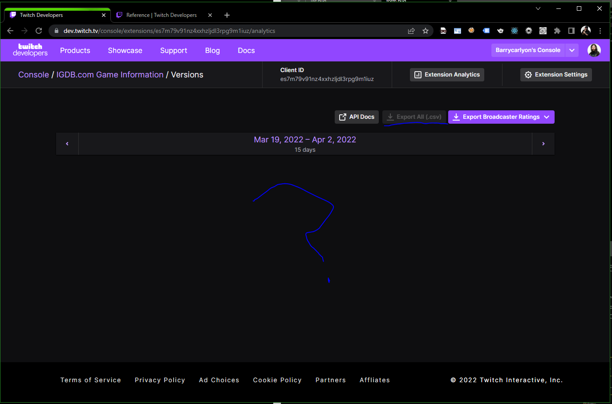Click the share icon in the address bar

[411, 31]
